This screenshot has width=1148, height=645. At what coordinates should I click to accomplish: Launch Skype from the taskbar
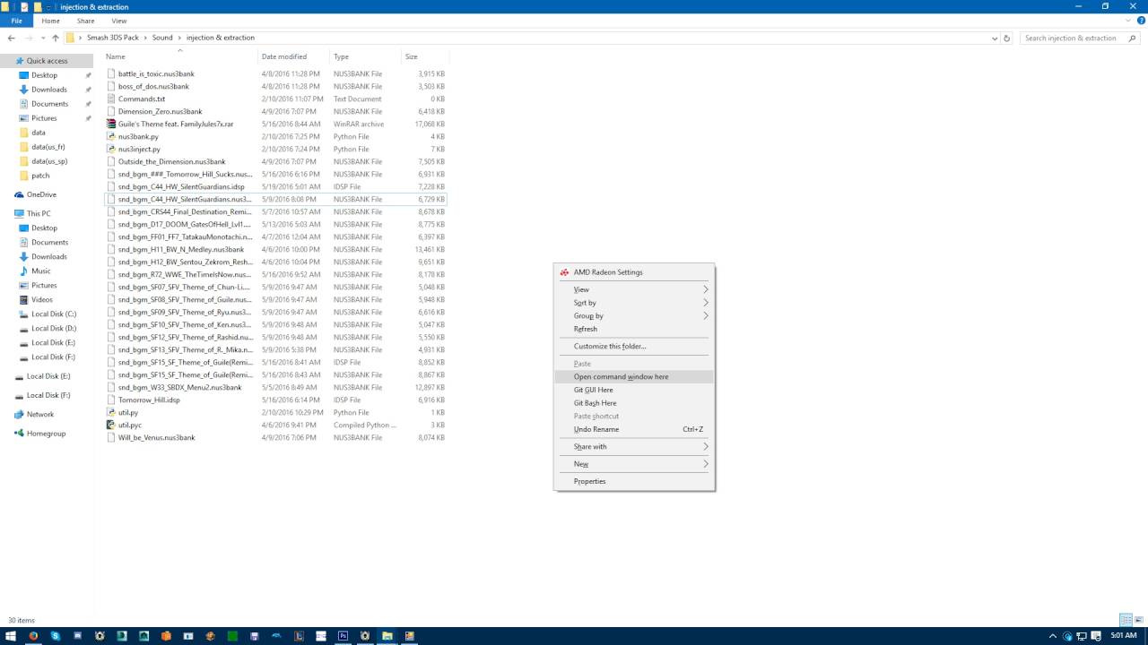coord(56,636)
